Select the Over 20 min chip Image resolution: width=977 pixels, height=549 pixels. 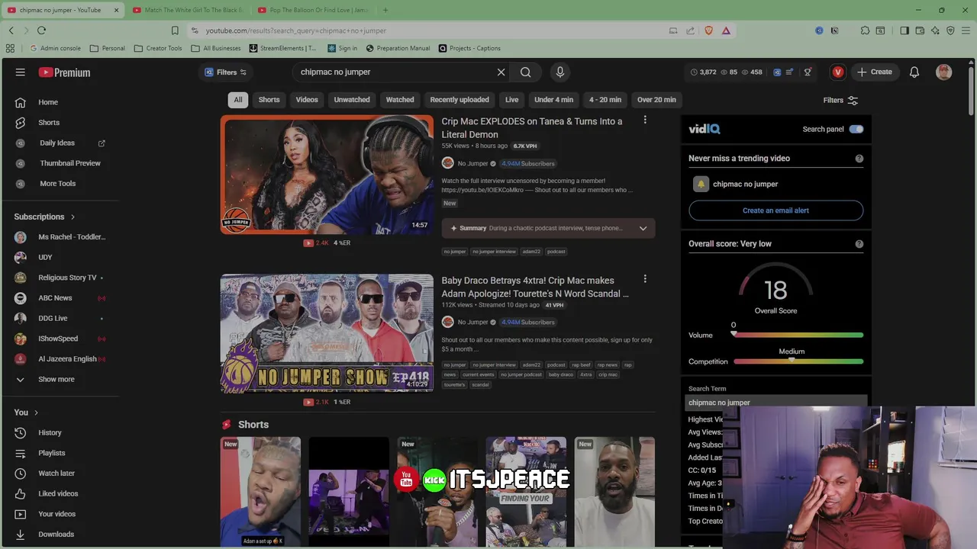(656, 100)
